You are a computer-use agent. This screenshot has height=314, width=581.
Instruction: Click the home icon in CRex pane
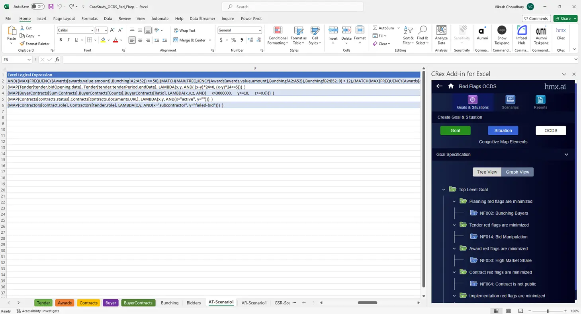coord(451,86)
